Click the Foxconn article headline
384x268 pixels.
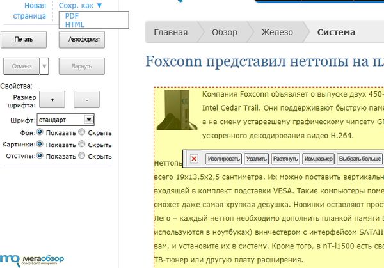point(265,61)
